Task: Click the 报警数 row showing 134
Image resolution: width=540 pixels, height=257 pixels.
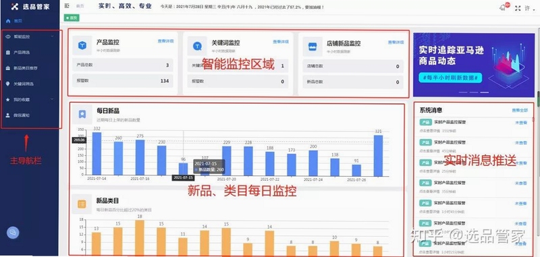Action: point(123,81)
